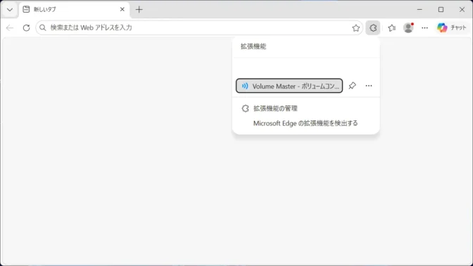Pin Volume Master to the toolbar

tap(353, 86)
